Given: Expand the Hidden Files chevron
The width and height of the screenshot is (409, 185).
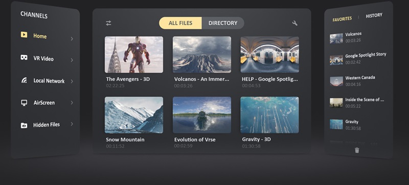Looking at the screenshot, I should tap(72, 124).
